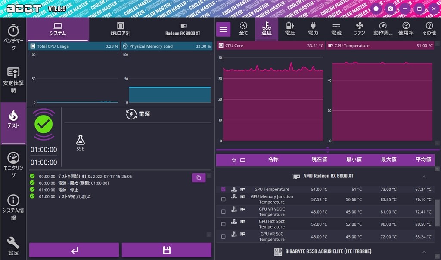Image resolution: width=441 pixels, height=260 pixels.
Task: Check the GPU Hot Spot Temperature checkbox
Action: point(224,224)
